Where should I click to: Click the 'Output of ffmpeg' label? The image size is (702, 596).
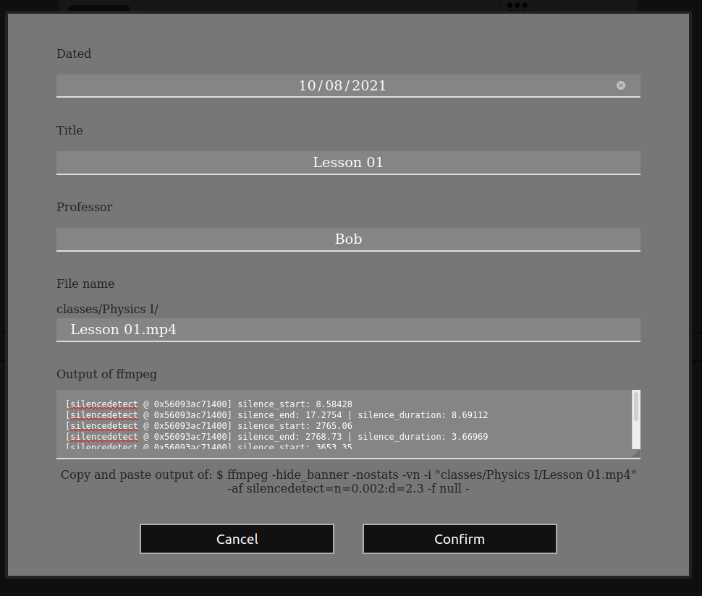(106, 374)
